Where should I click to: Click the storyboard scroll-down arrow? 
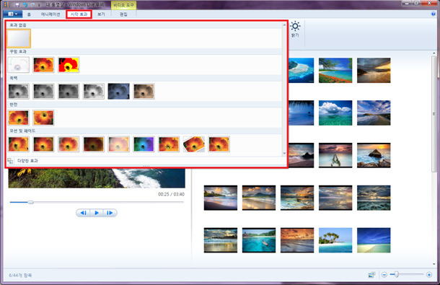click(434, 264)
